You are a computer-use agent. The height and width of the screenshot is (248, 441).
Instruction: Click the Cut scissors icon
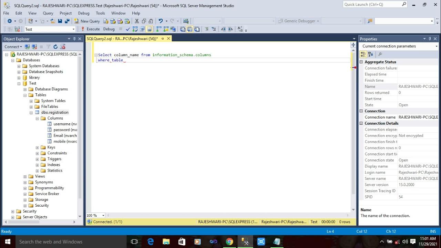(x=137, y=21)
